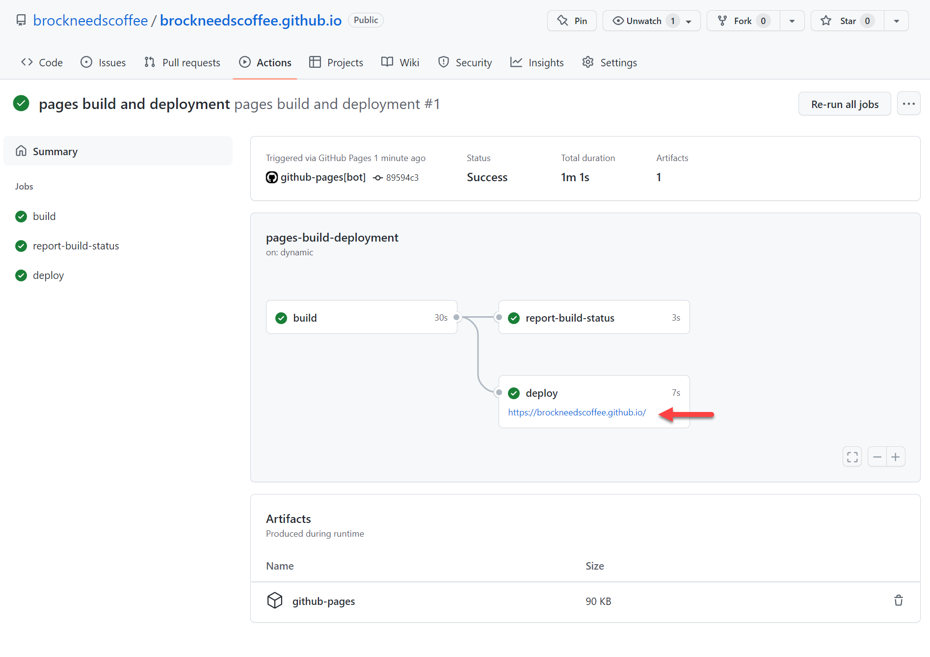
Task: Click the GitHub bot avatar icon
Action: pyautogui.click(x=272, y=177)
